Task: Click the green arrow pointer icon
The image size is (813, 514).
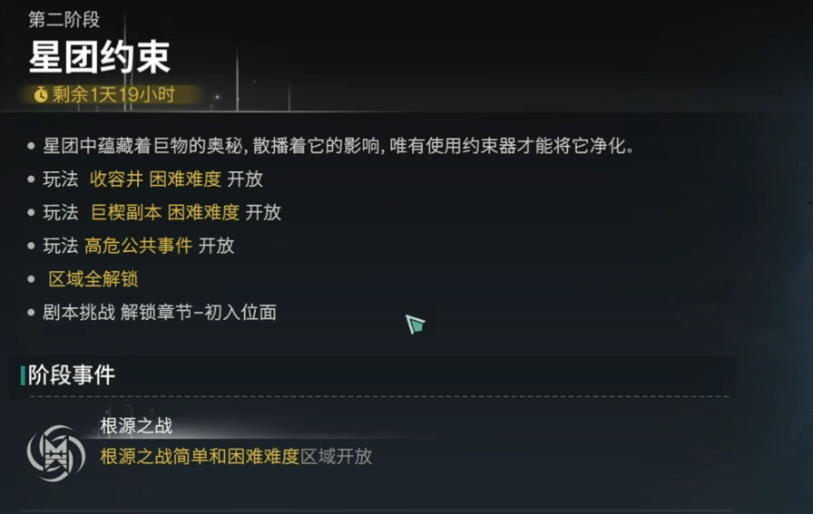Action: 415,324
